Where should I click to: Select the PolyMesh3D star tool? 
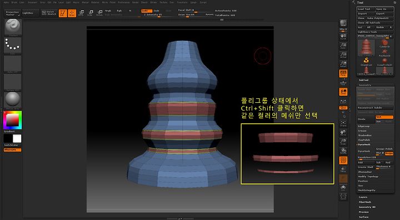coord(384,53)
